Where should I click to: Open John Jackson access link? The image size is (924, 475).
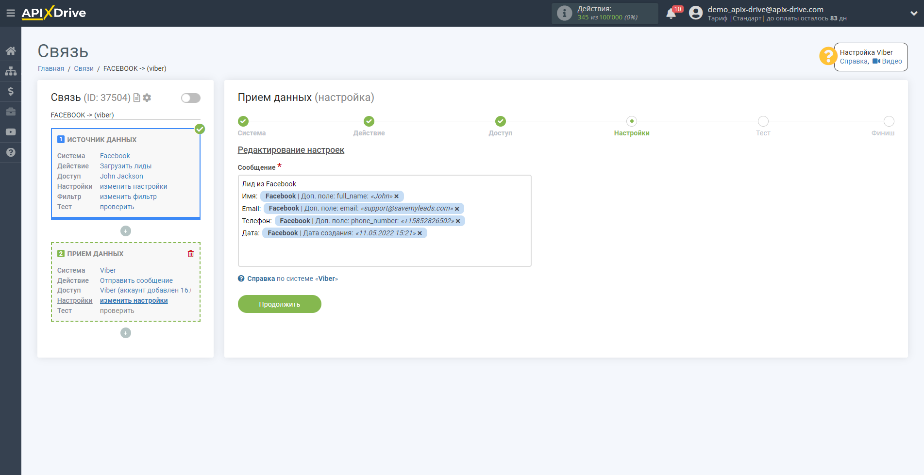(121, 176)
